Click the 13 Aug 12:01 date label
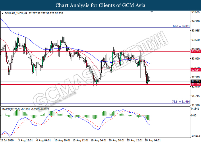 (80, 140)
